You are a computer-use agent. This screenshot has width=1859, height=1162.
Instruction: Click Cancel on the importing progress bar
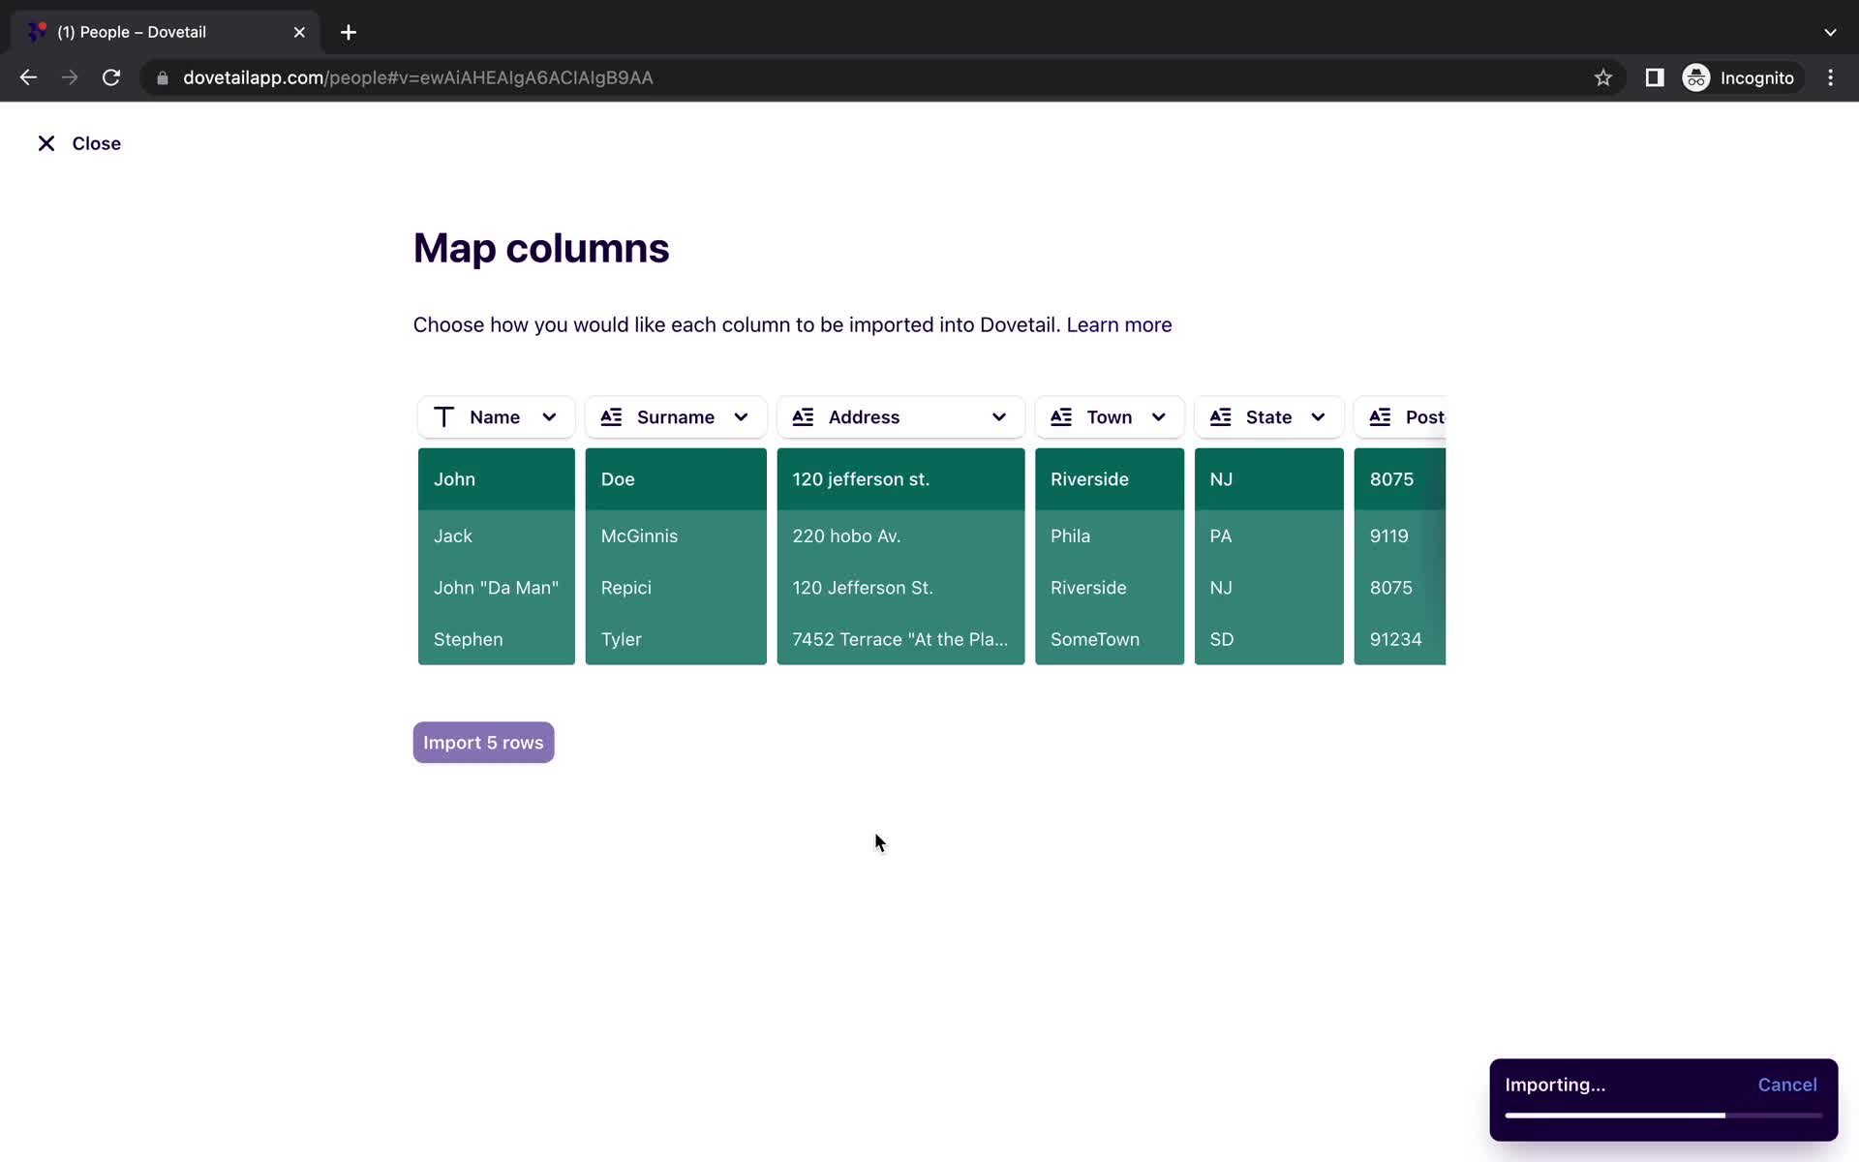pyautogui.click(x=1786, y=1085)
